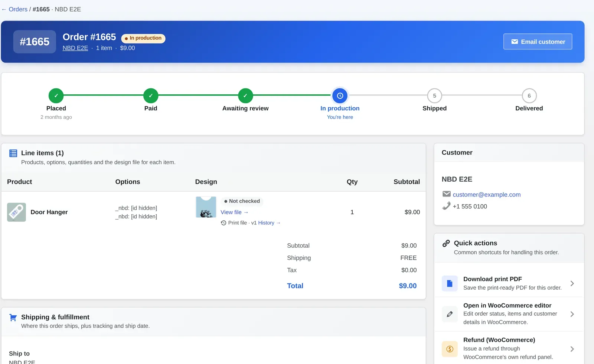
Task: Click the Tax $0.00 value
Action: pyautogui.click(x=409, y=270)
